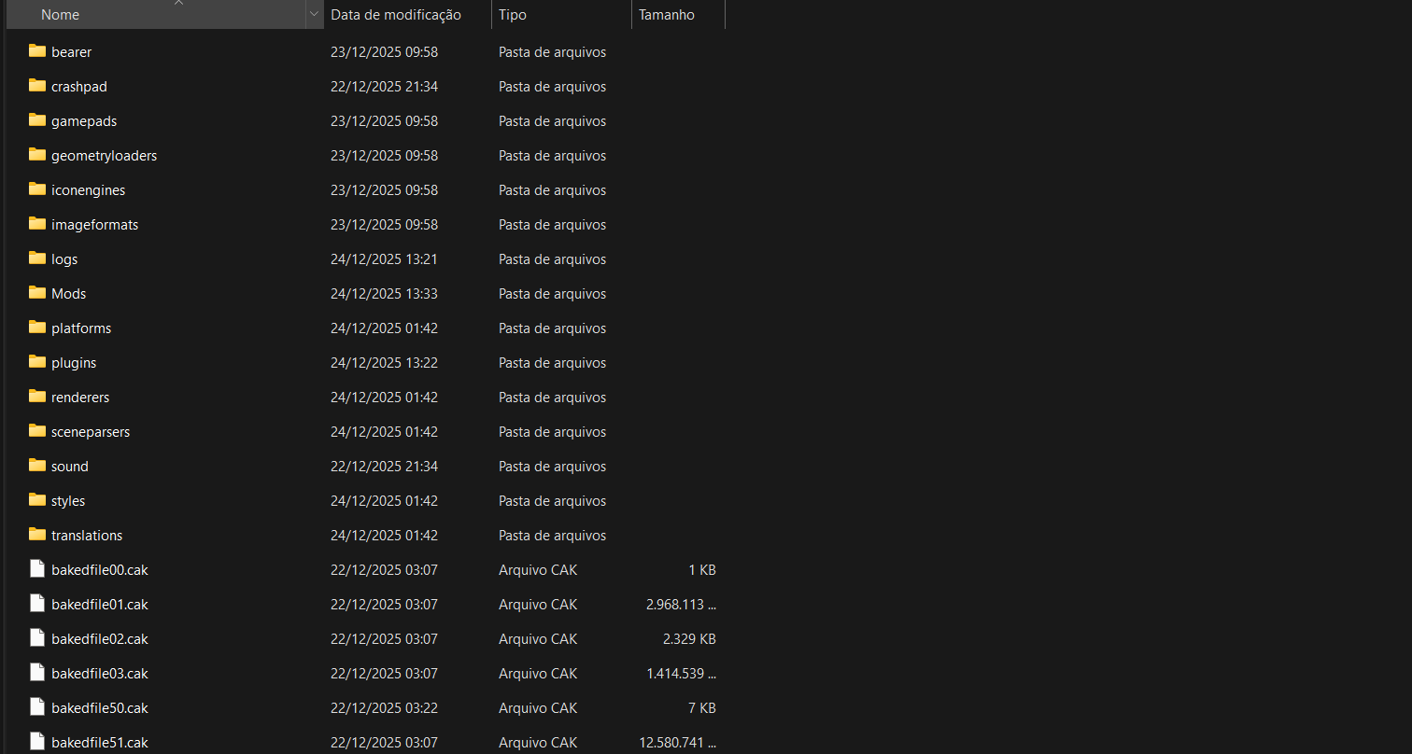The height and width of the screenshot is (754, 1412).
Task: Click the Mods folder icon
Action: (x=37, y=293)
